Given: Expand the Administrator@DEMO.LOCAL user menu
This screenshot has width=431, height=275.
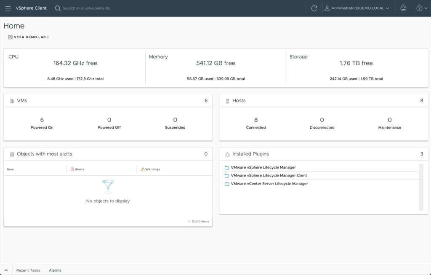Looking at the screenshot, I should (357, 8).
